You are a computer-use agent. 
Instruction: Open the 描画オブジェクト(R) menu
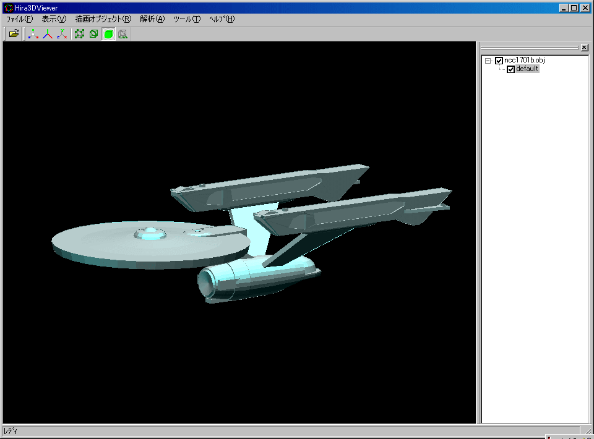tap(103, 19)
